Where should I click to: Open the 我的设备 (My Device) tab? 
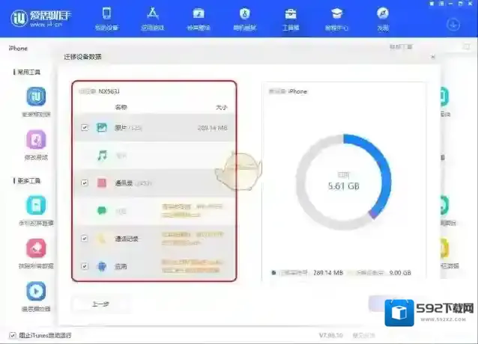coord(106,18)
